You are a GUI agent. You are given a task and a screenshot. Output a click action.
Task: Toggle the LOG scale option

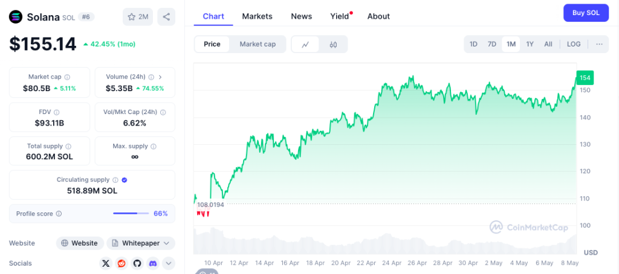[574, 44]
